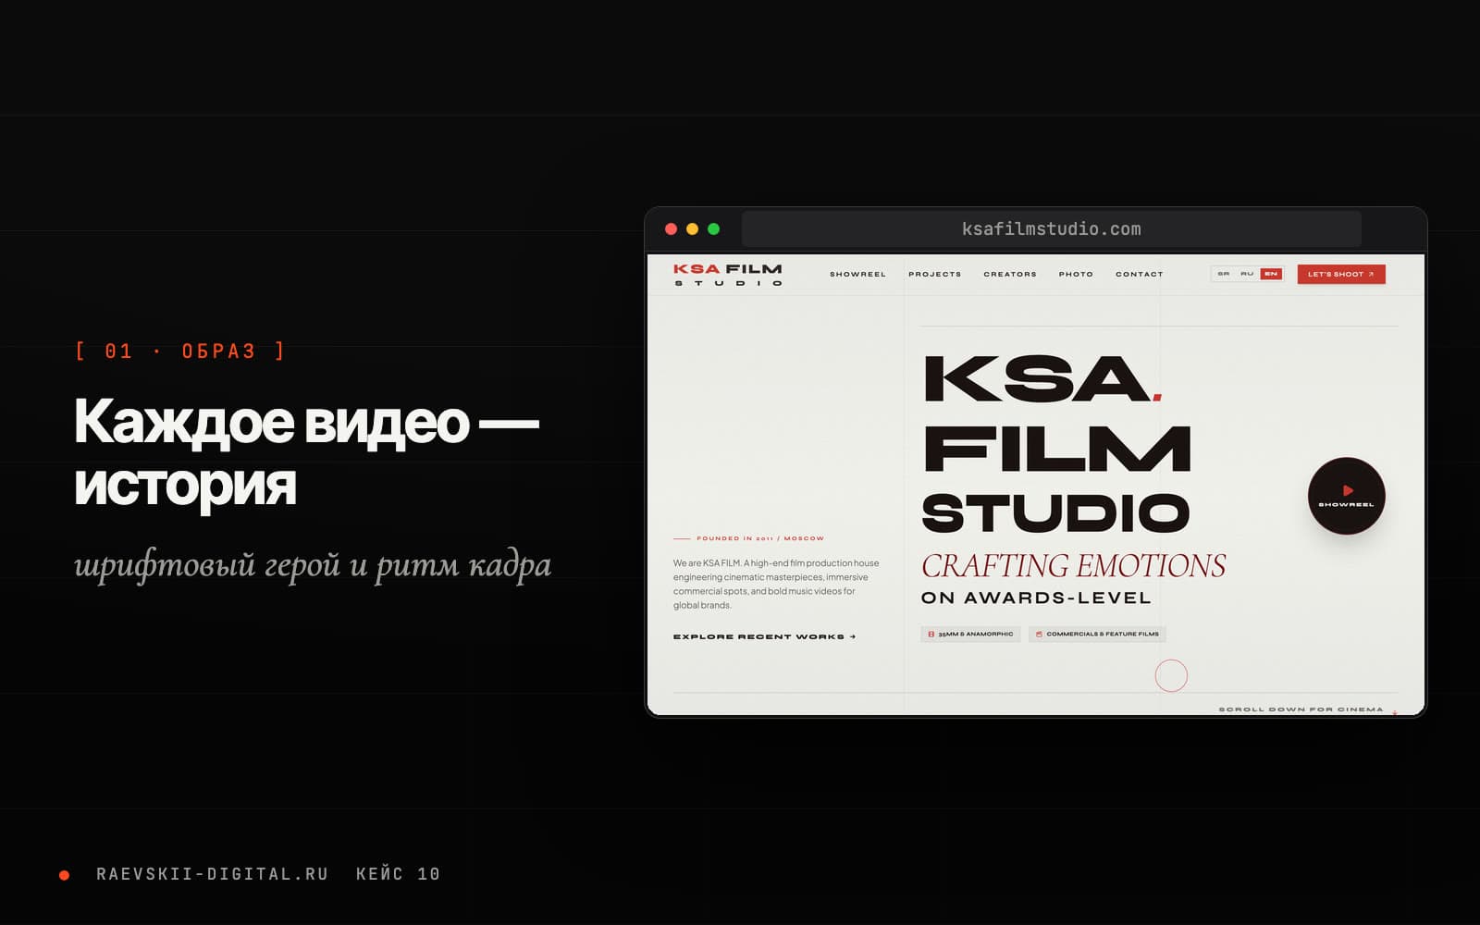Follow the EXPLORE RECENT WORKS link
The height and width of the screenshot is (925, 1480).
point(764,636)
